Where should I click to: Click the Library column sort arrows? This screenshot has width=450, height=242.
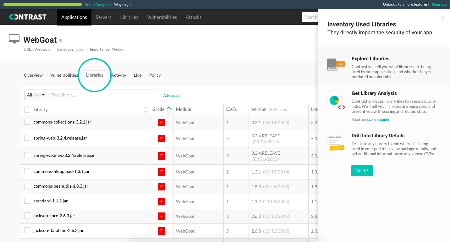tap(145, 109)
